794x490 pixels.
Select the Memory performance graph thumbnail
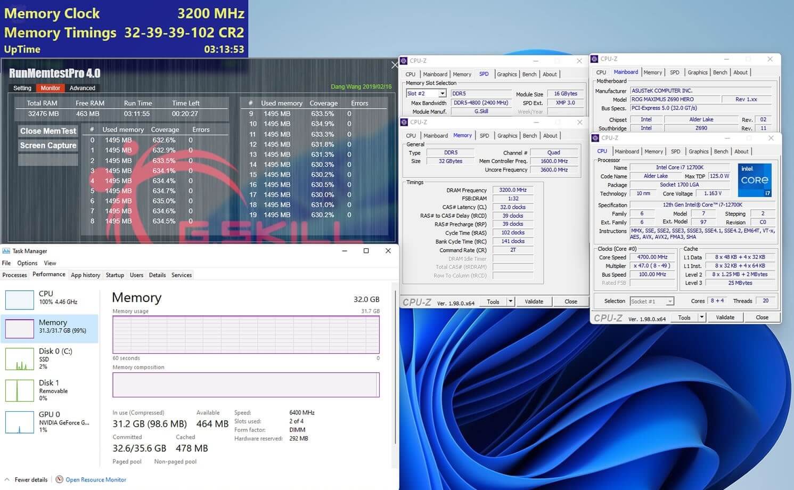pyautogui.click(x=20, y=328)
